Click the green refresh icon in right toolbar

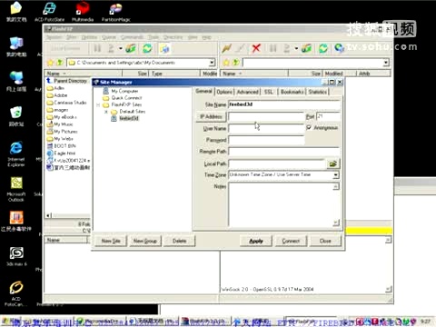[323, 48]
